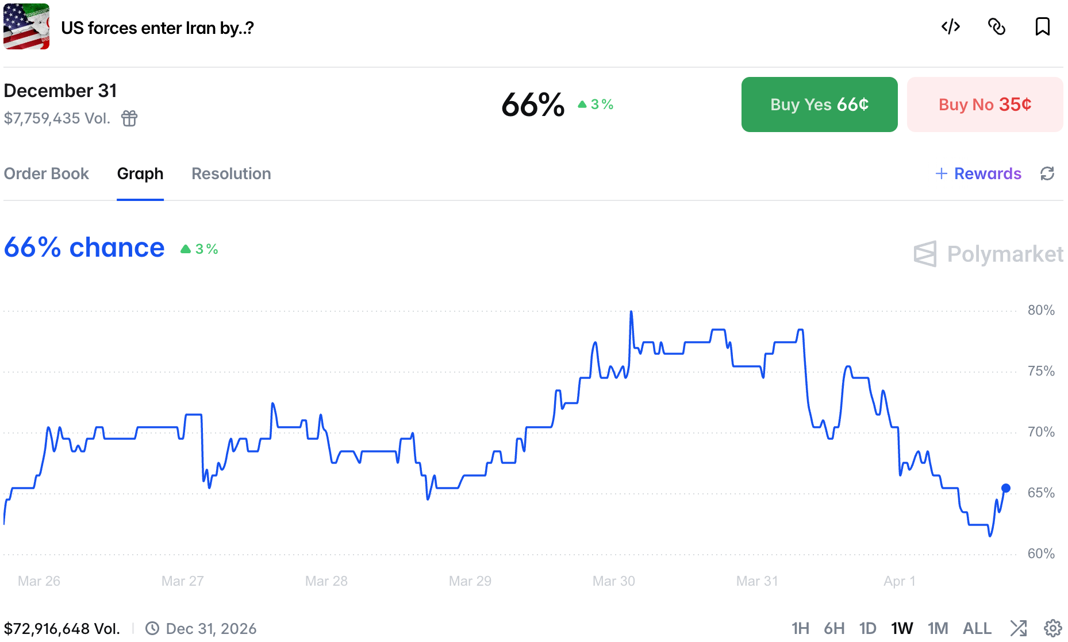
Task: Bookmark this market
Action: (1042, 27)
